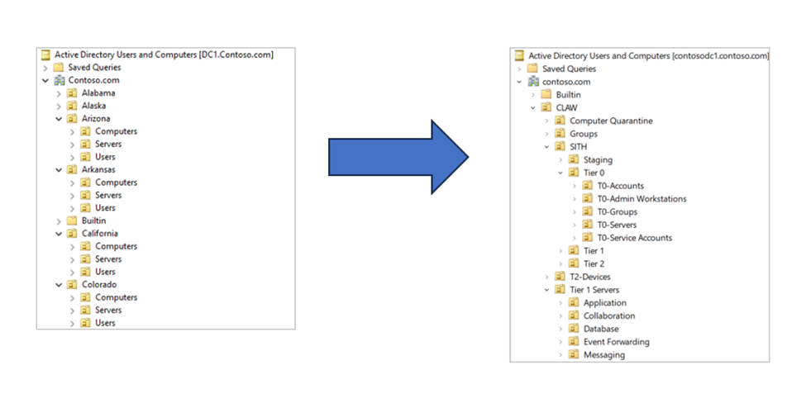Click Contoso.com domain icon in DC1.Contoso.com console

click(60, 80)
